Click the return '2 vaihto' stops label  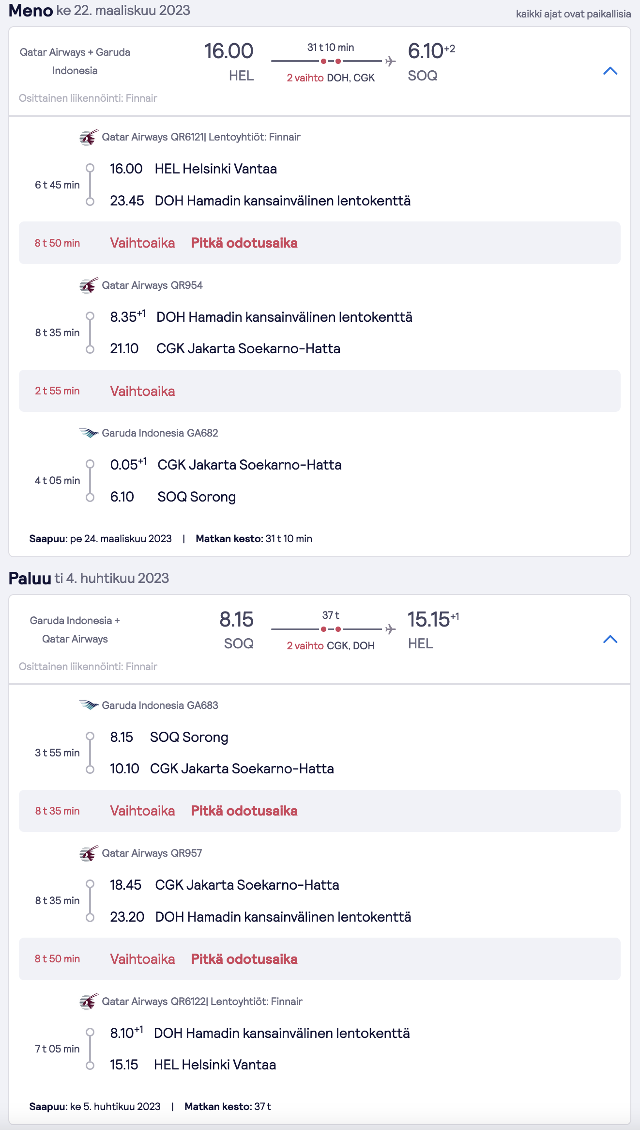pos(305,646)
